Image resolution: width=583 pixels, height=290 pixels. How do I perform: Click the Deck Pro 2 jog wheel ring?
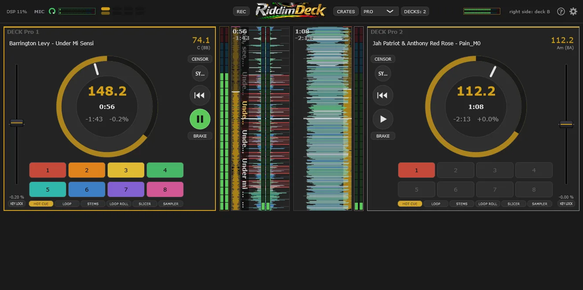[476, 106]
